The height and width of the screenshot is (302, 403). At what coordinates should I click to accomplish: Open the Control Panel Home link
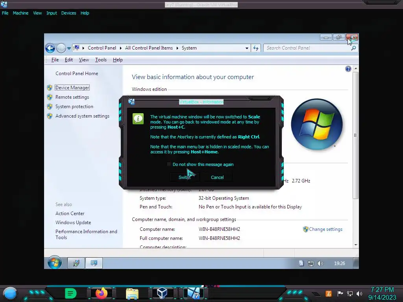pos(77,74)
